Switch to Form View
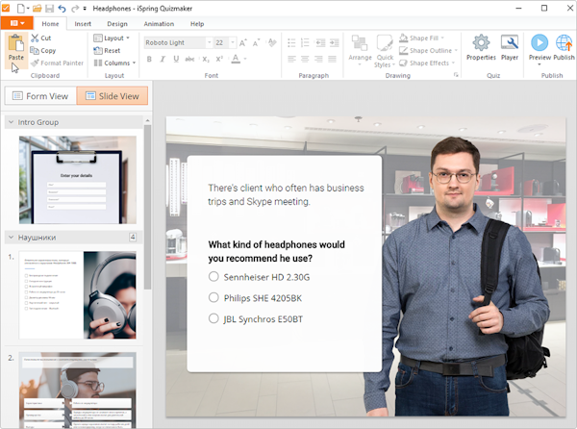577x429 pixels. coord(39,96)
